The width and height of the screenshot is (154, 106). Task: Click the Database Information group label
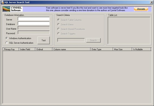(14, 15)
